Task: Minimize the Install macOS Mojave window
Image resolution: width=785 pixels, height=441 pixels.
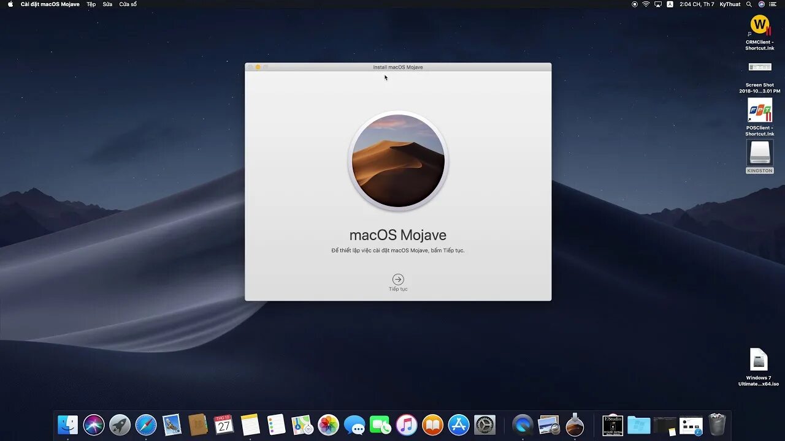Action: (x=258, y=67)
